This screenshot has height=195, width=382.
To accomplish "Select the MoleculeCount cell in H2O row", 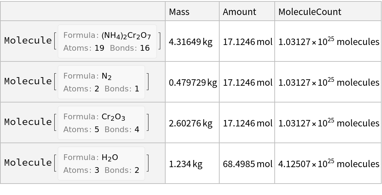I will [328, 163].
